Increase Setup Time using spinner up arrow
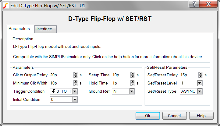This screenshot has width=220, height=126. [x=133, y=73]
